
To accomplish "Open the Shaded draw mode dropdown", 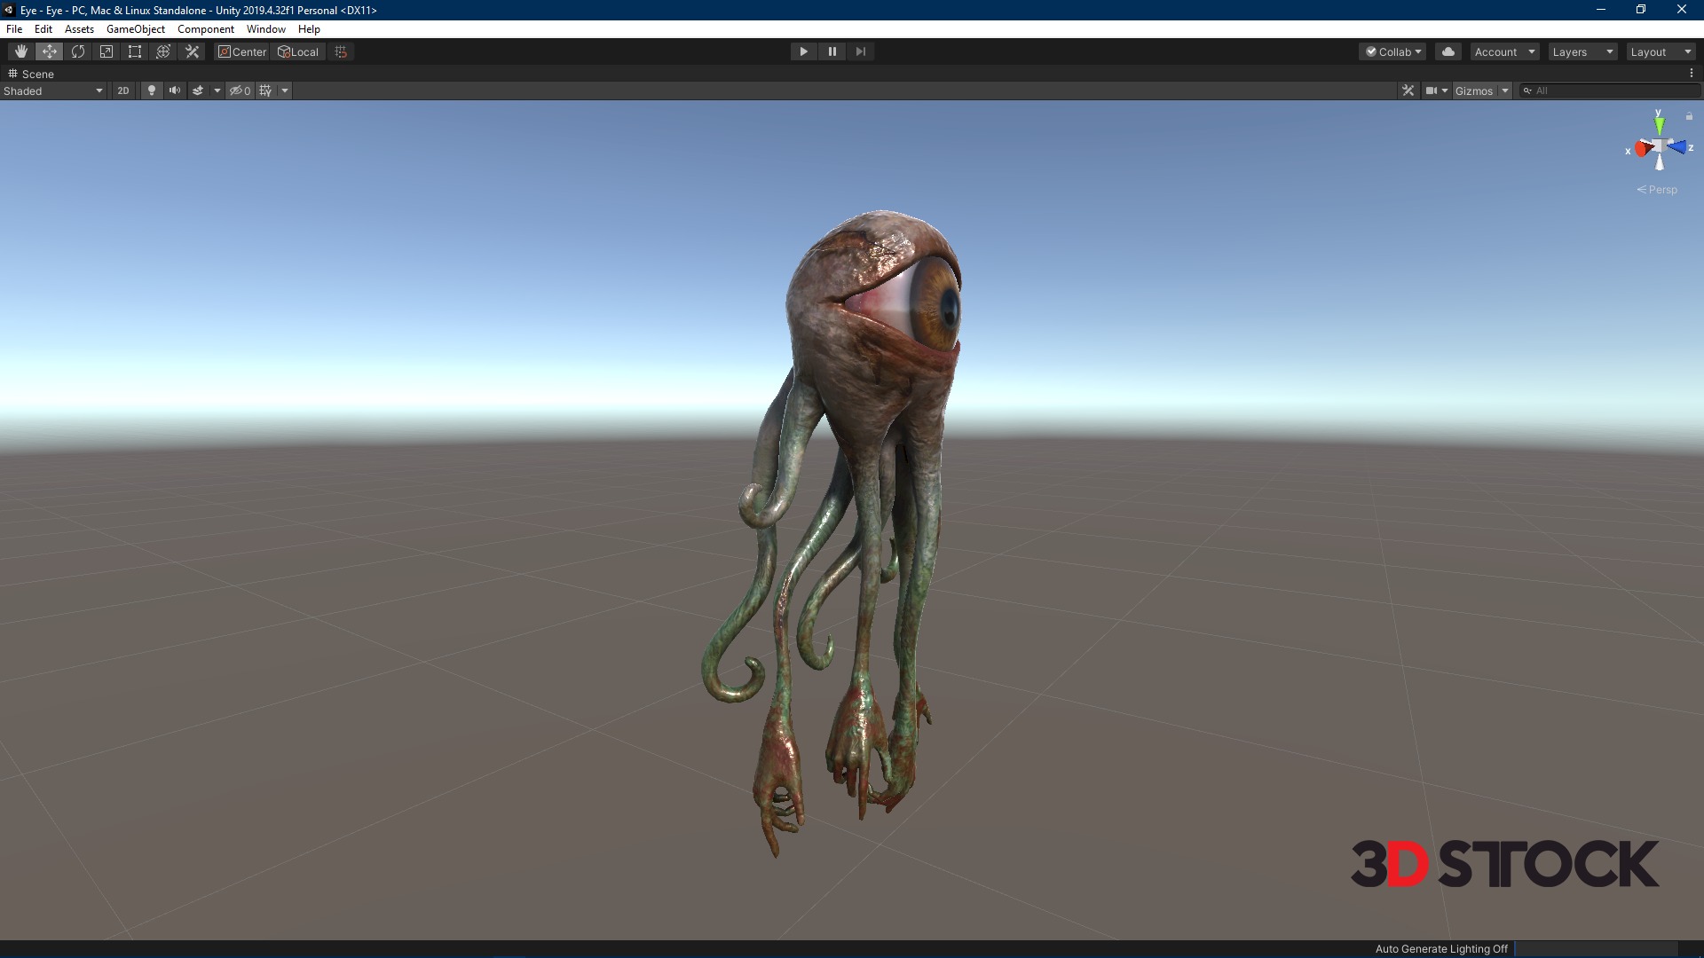I will click(x=53, y=90).
